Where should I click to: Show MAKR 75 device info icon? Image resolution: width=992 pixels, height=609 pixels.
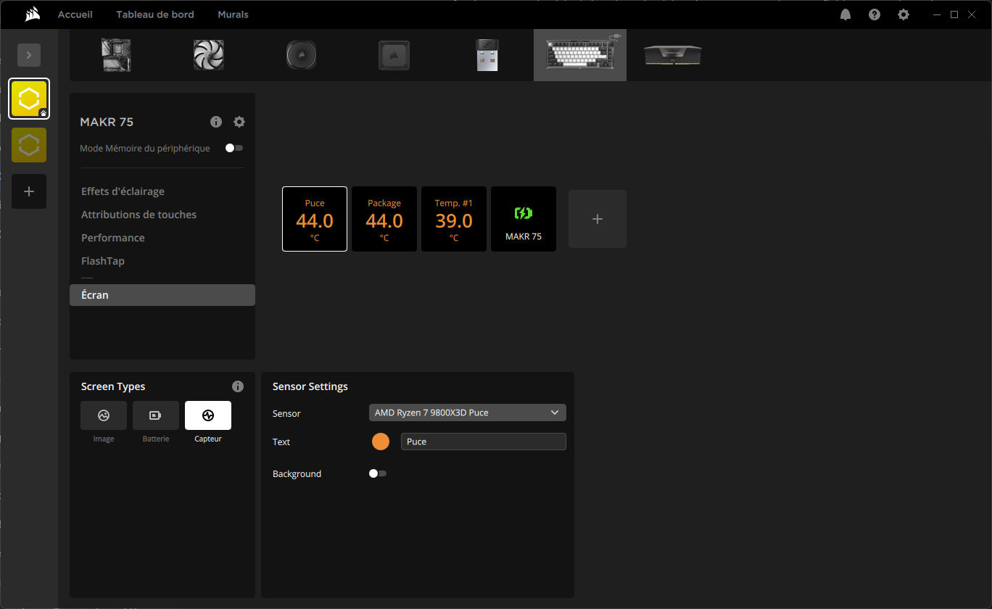click(216, 122)
